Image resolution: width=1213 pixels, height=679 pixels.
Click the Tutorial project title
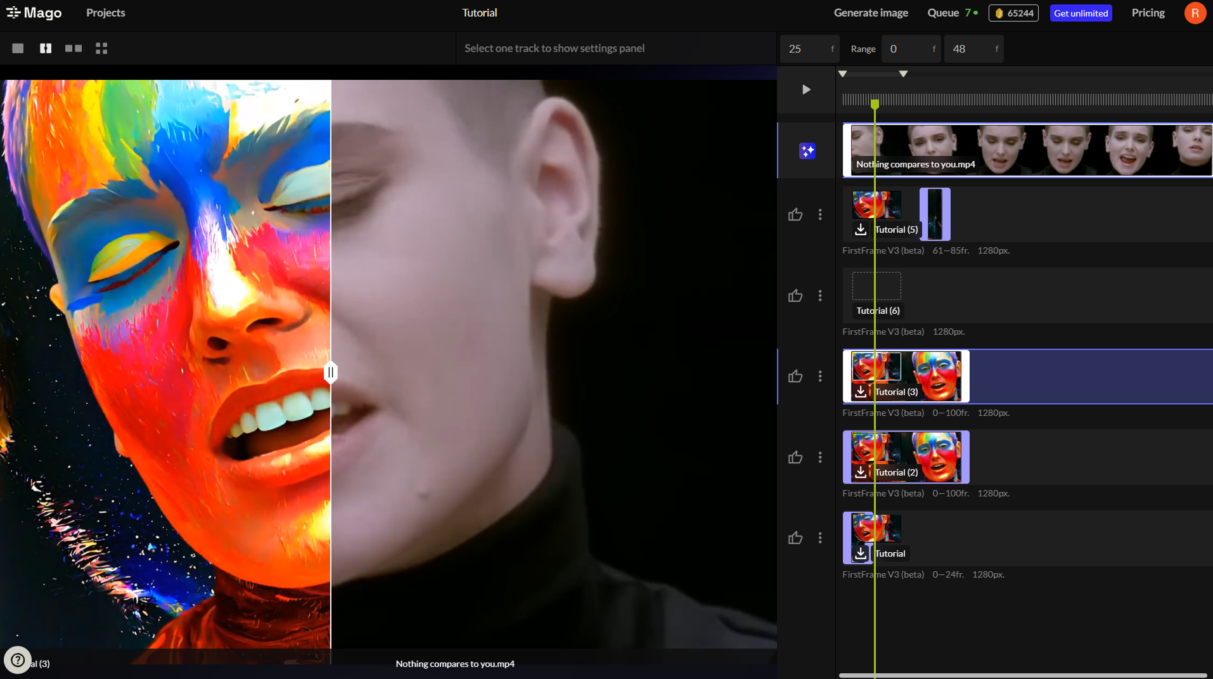[480, 13]
